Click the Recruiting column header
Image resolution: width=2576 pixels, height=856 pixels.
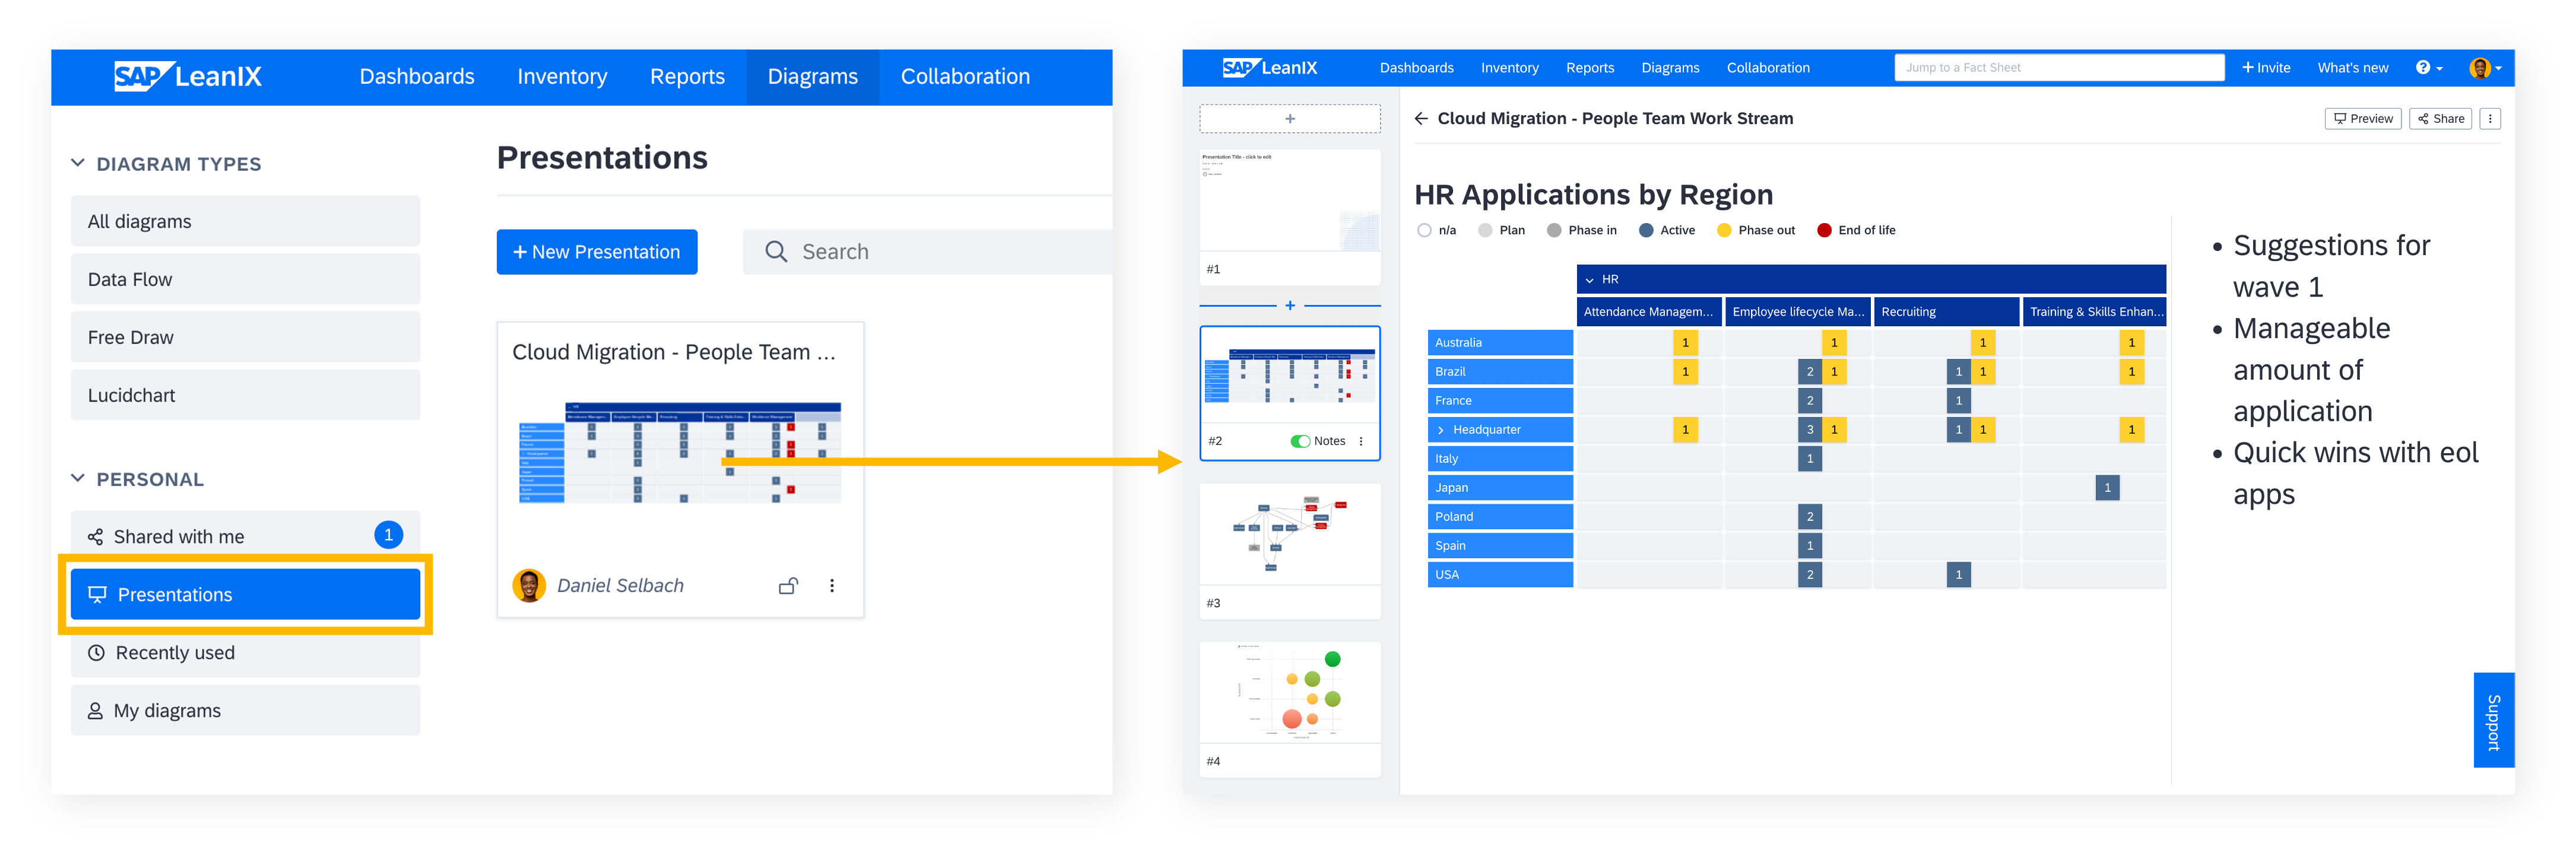[x=1946, y=312]
